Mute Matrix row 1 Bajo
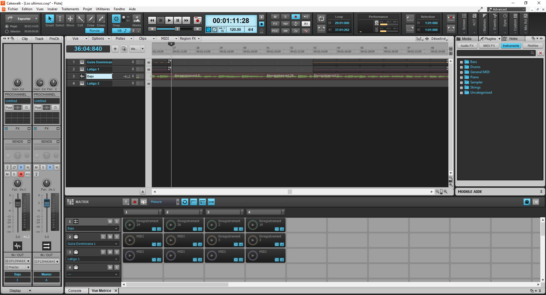Viewport: 546px width, 295px height. pyautogui.click(x=110, y=222)
